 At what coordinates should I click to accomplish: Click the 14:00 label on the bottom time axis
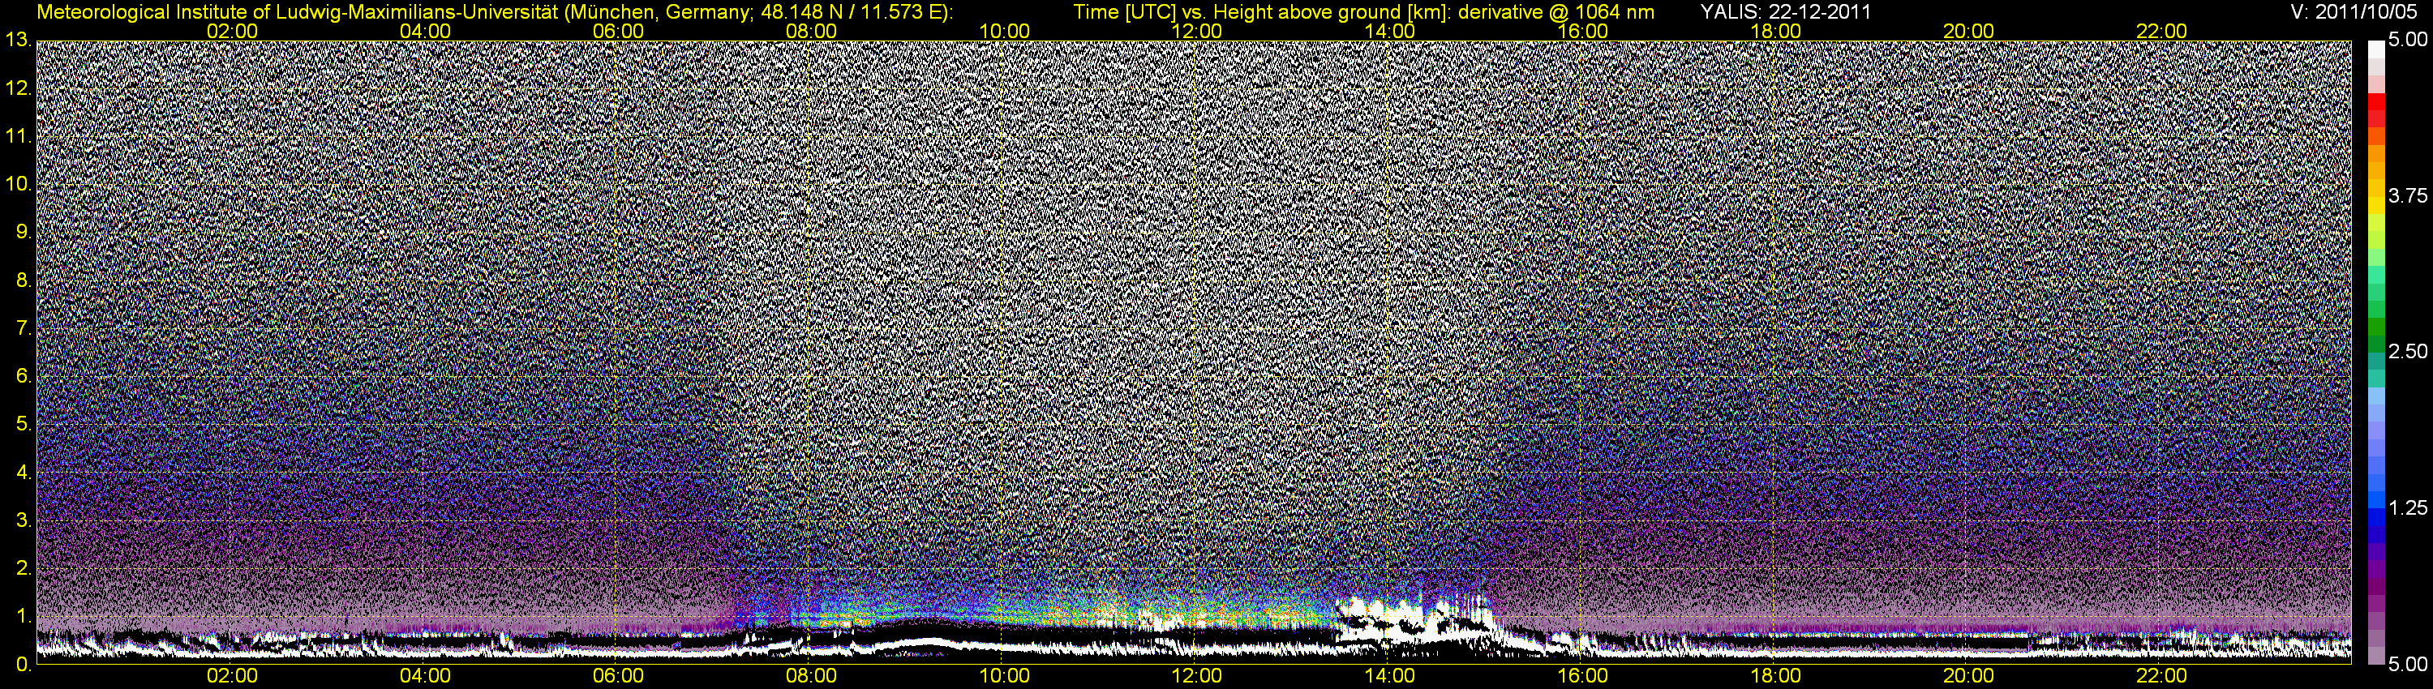pyautogui.click(x=1390, y=676)
